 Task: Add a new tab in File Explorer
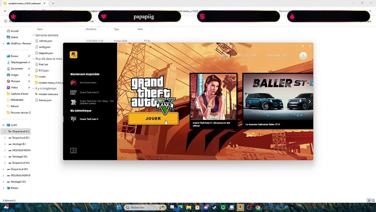53,4
